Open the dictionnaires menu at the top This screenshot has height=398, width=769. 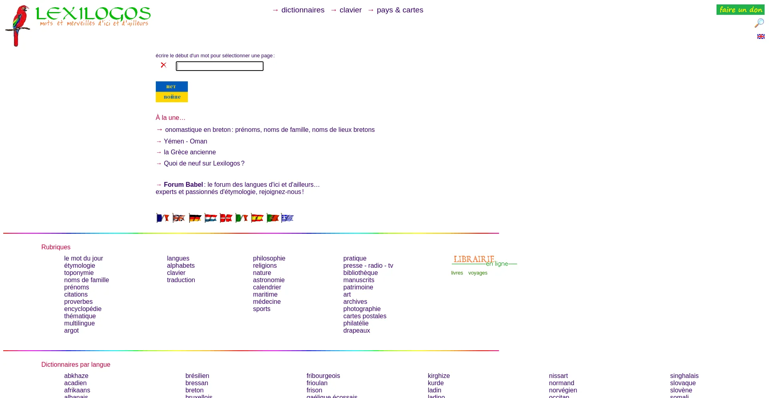coord(302,10)
